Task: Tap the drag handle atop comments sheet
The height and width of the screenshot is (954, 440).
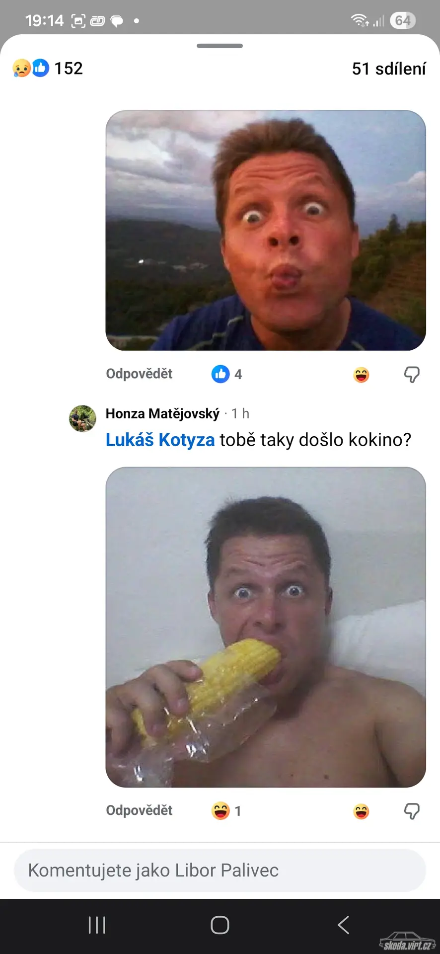Action: tap(220, 46)
